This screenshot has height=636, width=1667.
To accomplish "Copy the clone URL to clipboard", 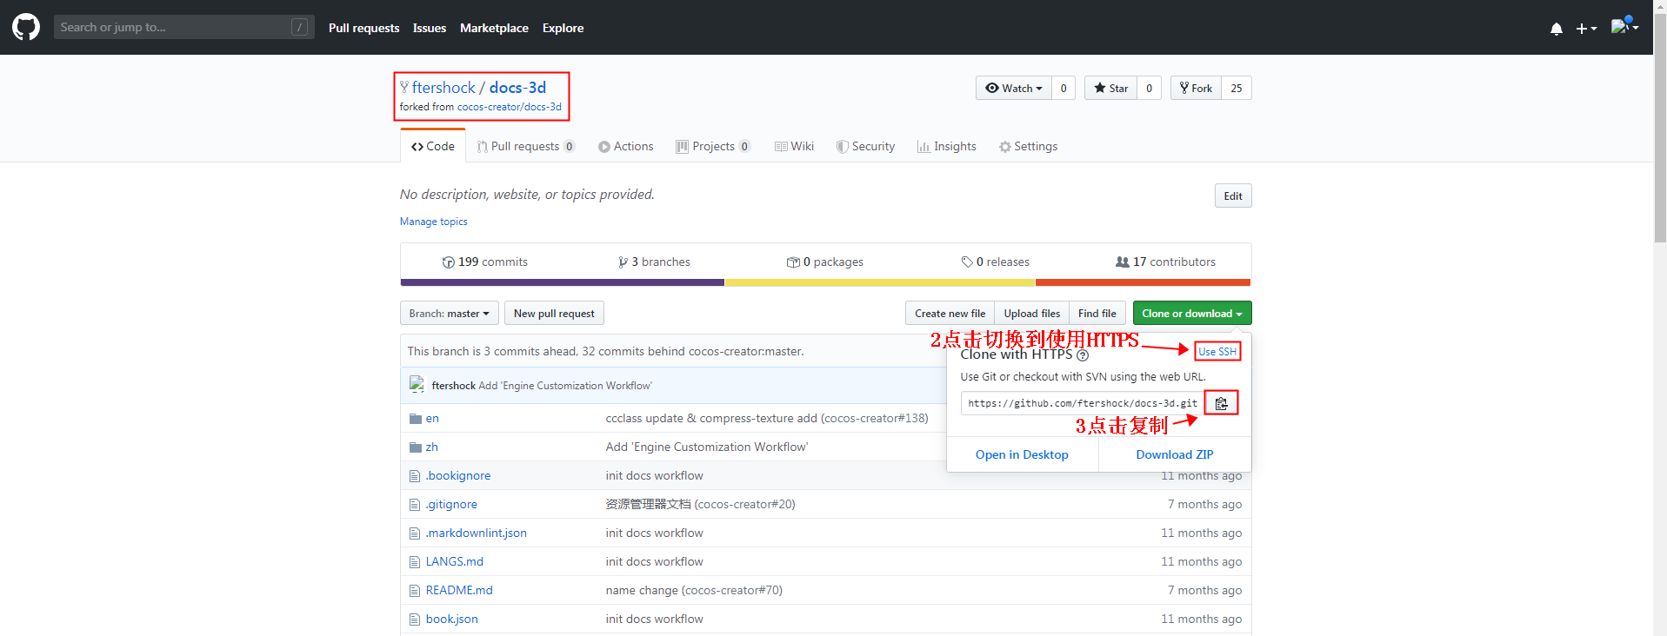I will (x=1221, y=403).
